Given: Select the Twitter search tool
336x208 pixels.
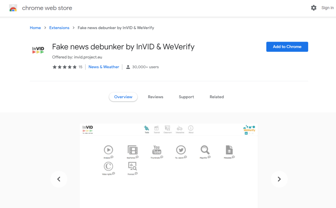Looking at the screenshot, I should click(180, 150).
